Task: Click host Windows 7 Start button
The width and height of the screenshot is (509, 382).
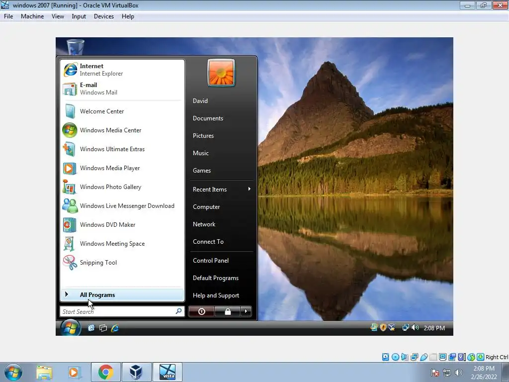Action: pyautogui.click(x=13, y=372)
